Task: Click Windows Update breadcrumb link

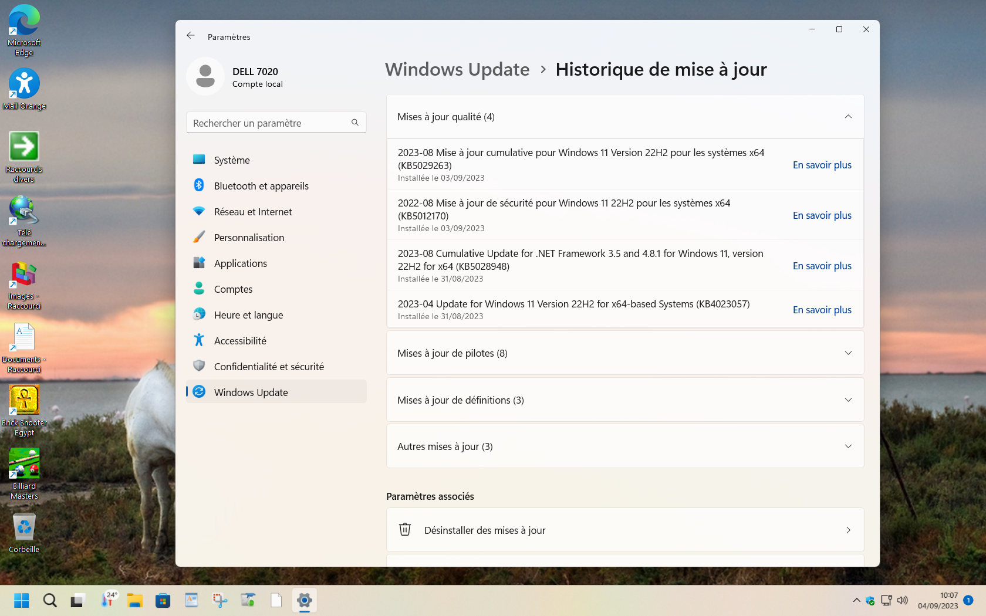Action: [x=457, y=69]
